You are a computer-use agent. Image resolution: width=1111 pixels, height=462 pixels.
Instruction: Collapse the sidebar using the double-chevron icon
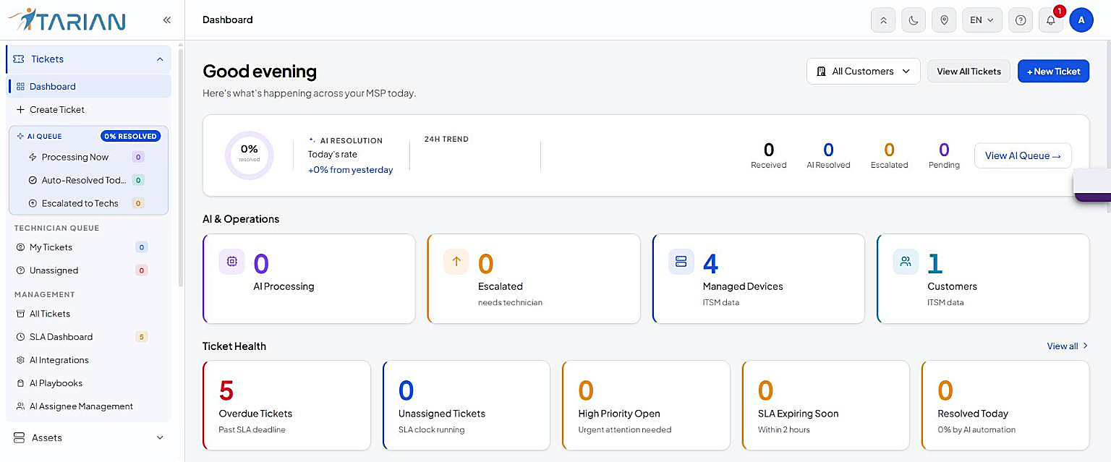point(166,20)
